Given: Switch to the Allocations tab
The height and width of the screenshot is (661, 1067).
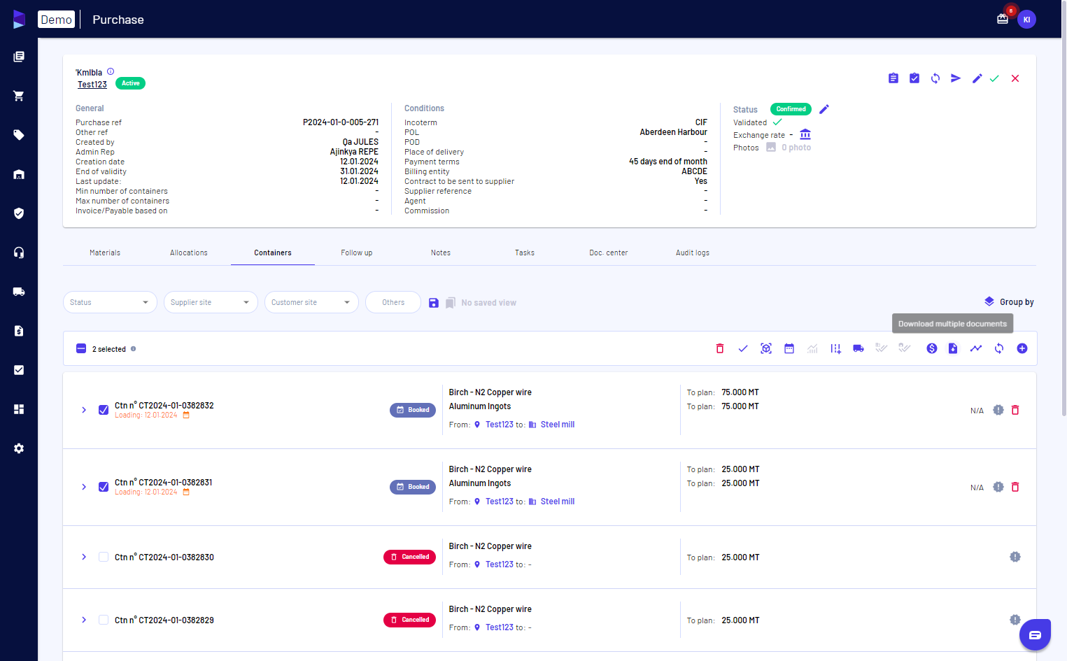Looking at the screenshot, I should [189, 253].
